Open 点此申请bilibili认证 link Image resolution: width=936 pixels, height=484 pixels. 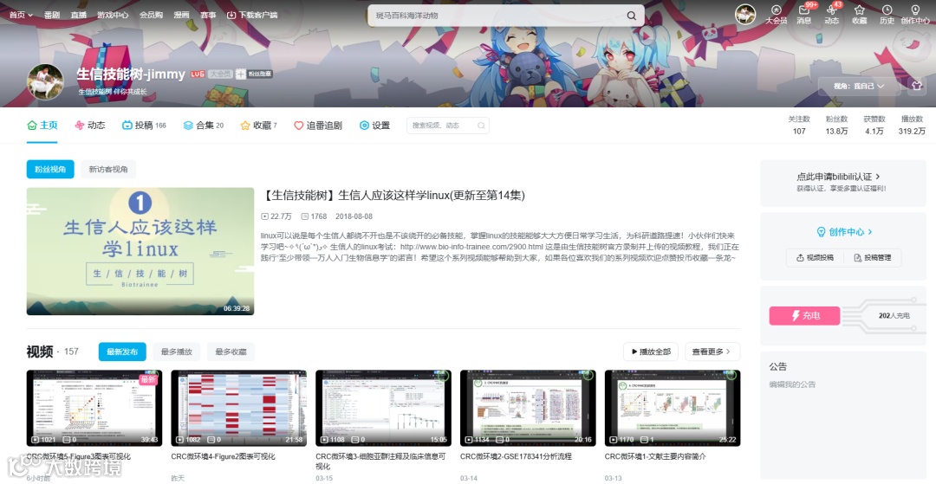[838, 177]
